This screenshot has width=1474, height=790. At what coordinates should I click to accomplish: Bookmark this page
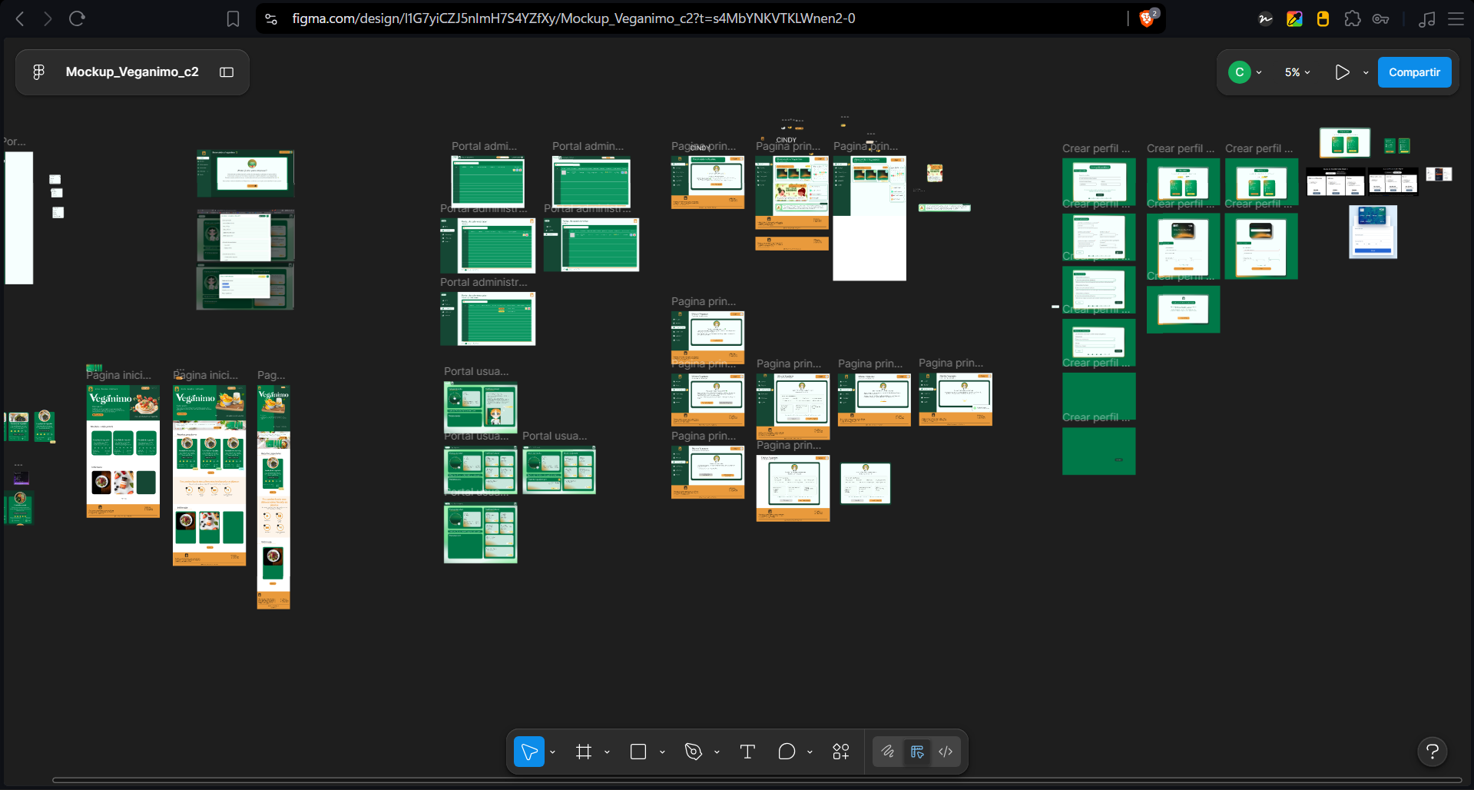233,18
